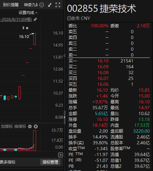The image size is (153, 171).
Task: Click the 买四 price 16.07
Action: [x=103, y=78]
